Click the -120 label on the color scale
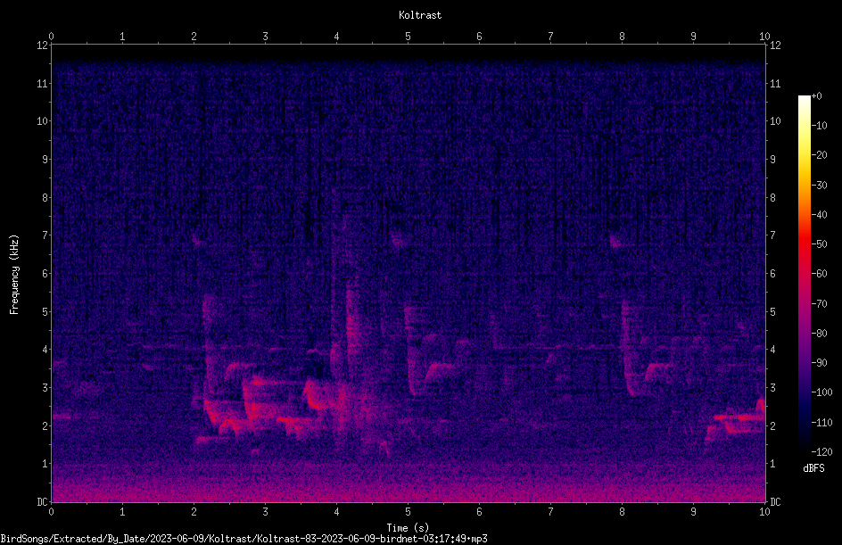 (x=821, y=452)
